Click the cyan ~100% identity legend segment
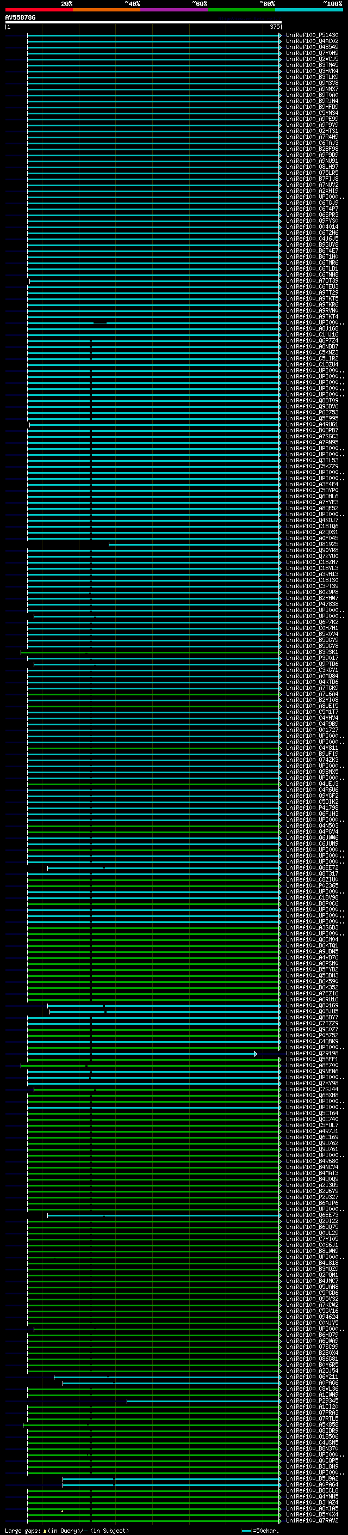Image resolution: width=348 pixels, height=1535 pixels. (309, 10)
